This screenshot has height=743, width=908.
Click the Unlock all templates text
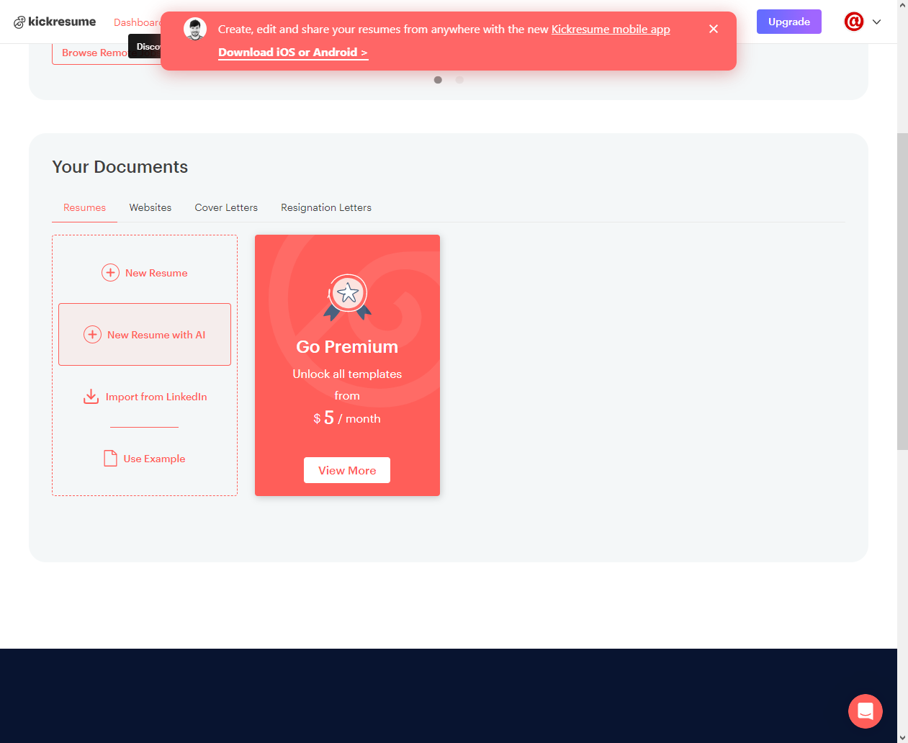click(347, 374)
